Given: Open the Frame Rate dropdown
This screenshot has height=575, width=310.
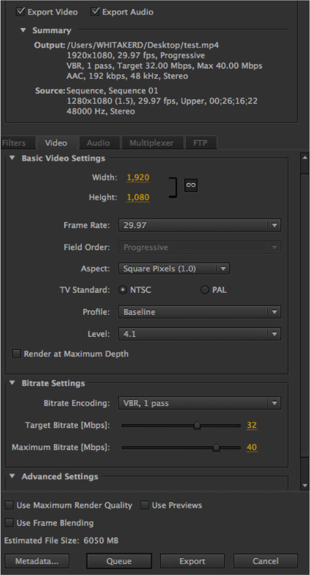Looking at the screenshot, I should (x=199, y=226).
